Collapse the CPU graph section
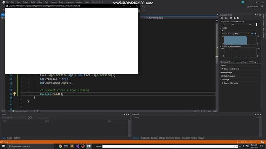Viewport: 266px width, 149px height. (221, 46)
